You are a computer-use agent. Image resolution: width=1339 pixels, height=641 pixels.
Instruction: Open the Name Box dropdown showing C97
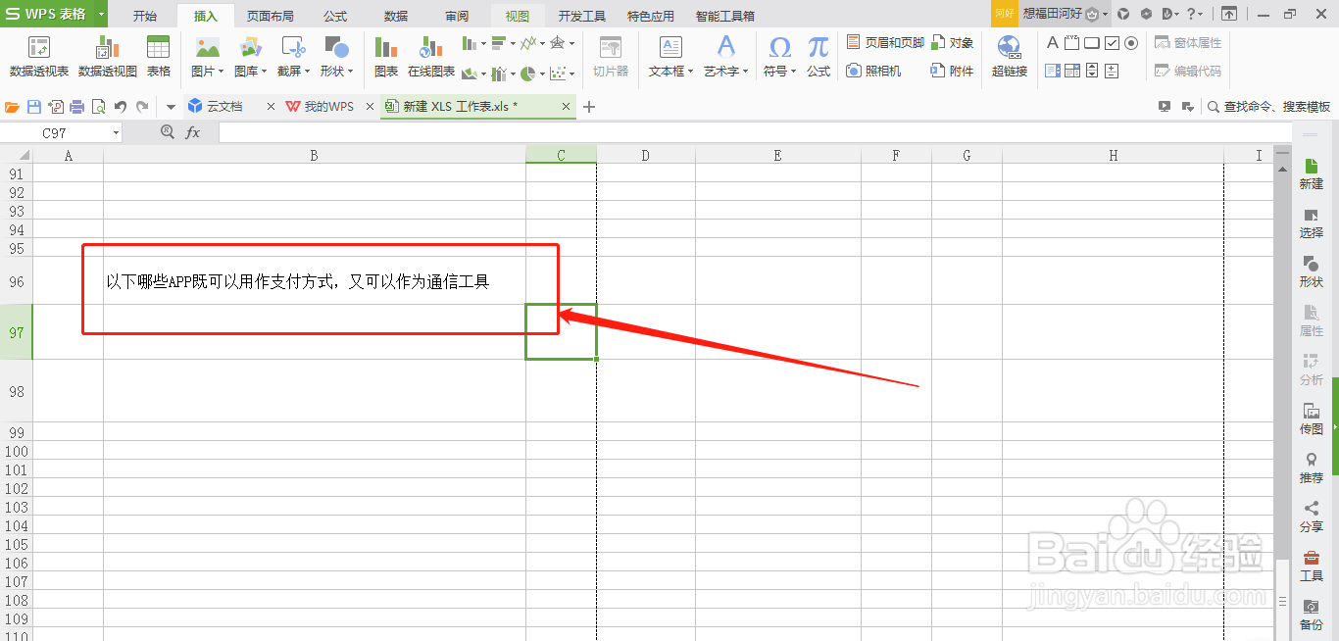pyautogui.click(x=116, y=133)
